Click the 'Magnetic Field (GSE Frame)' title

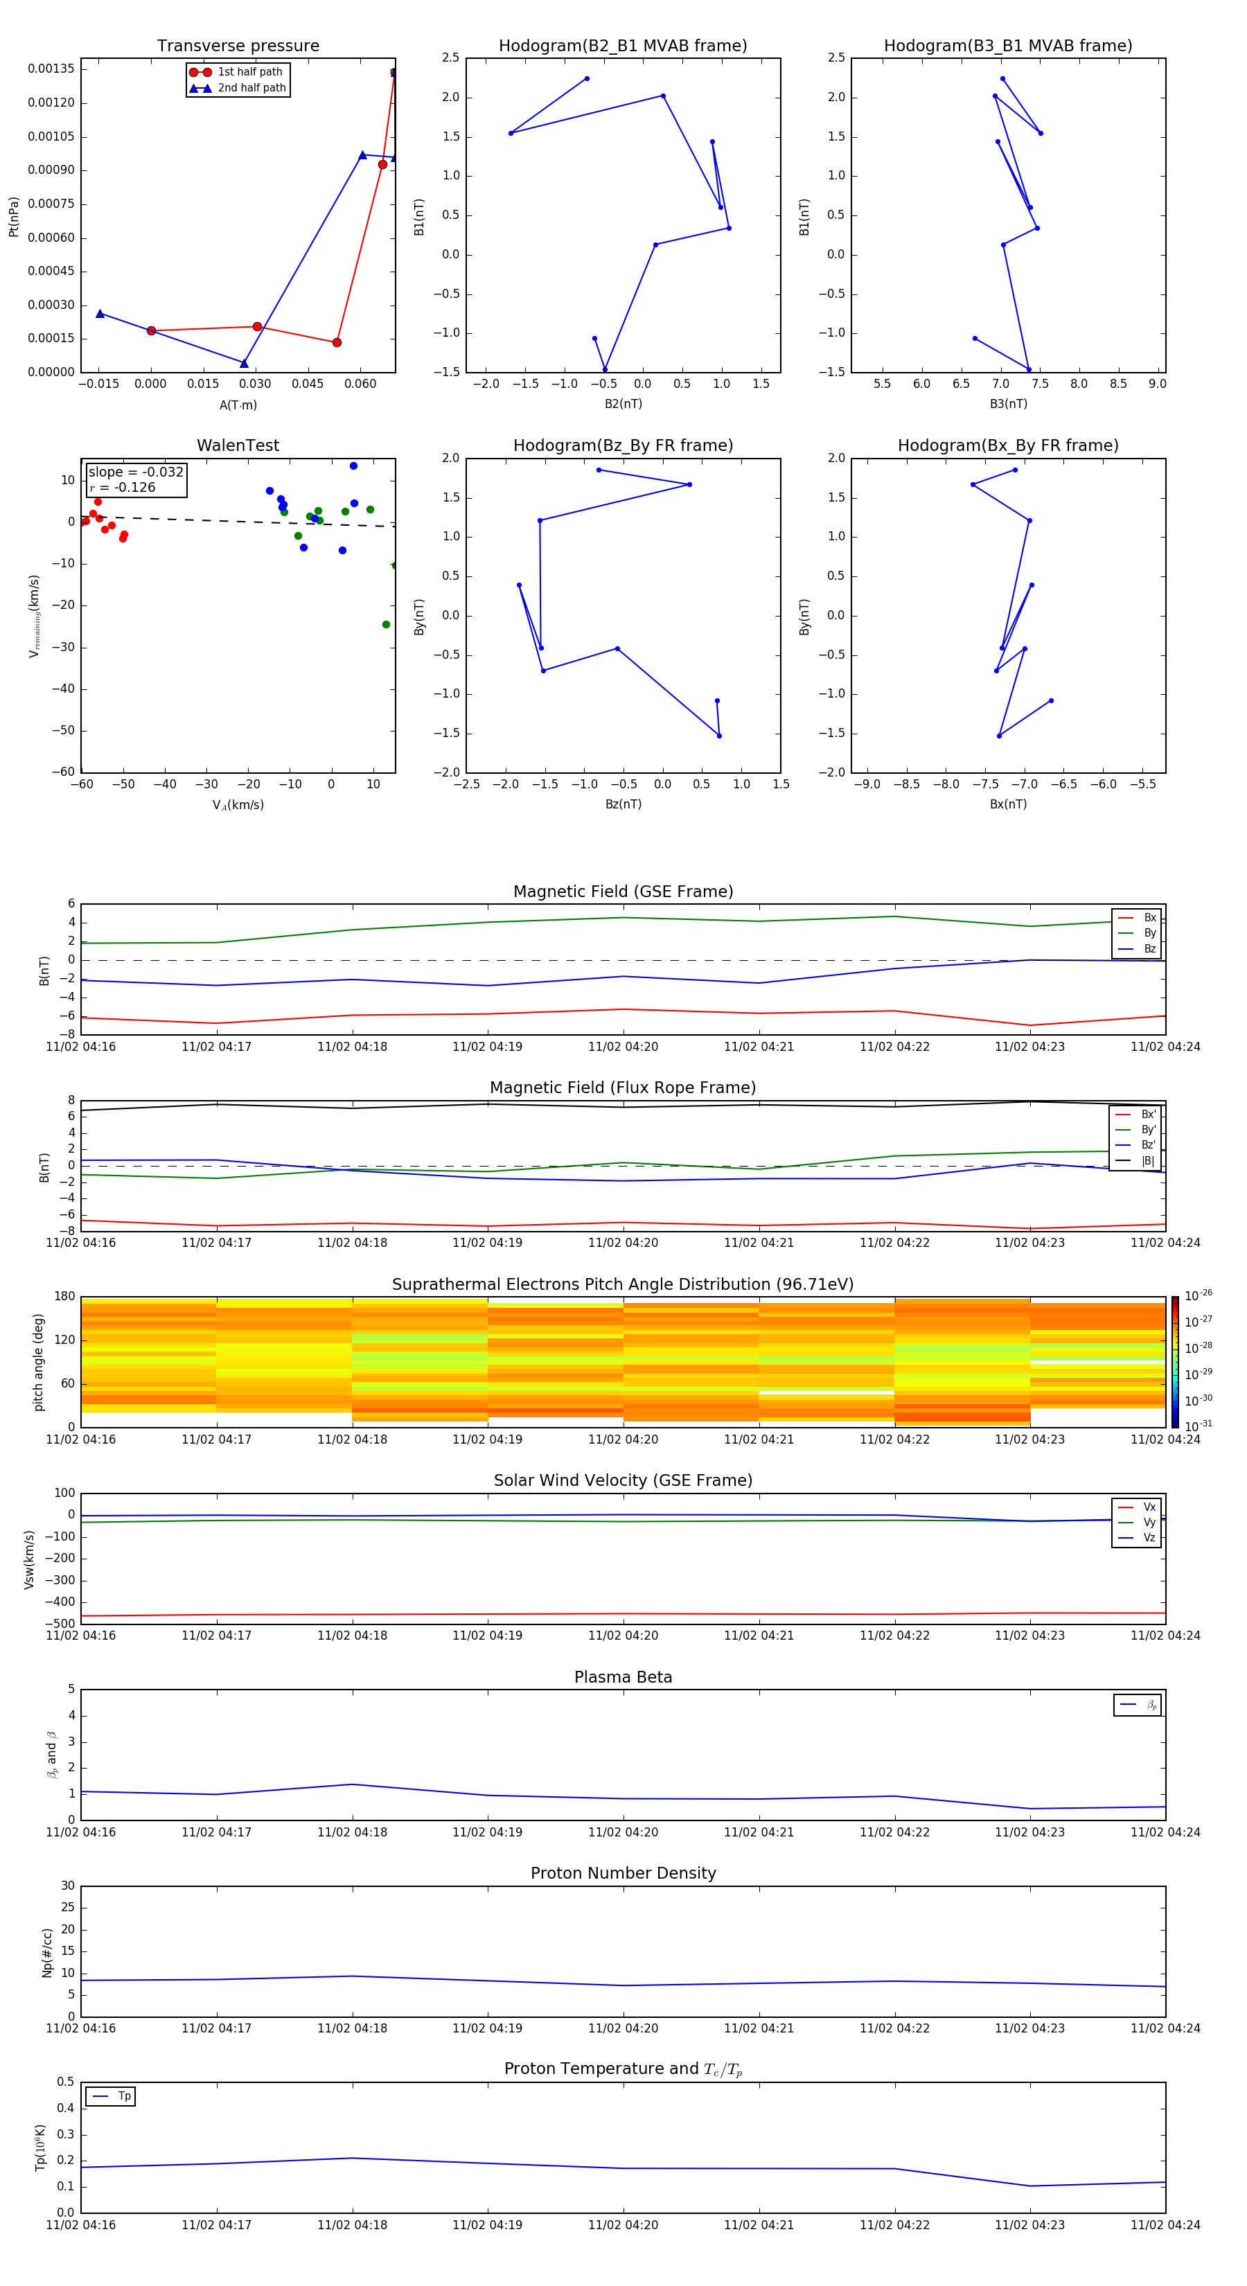pos(623,892)
